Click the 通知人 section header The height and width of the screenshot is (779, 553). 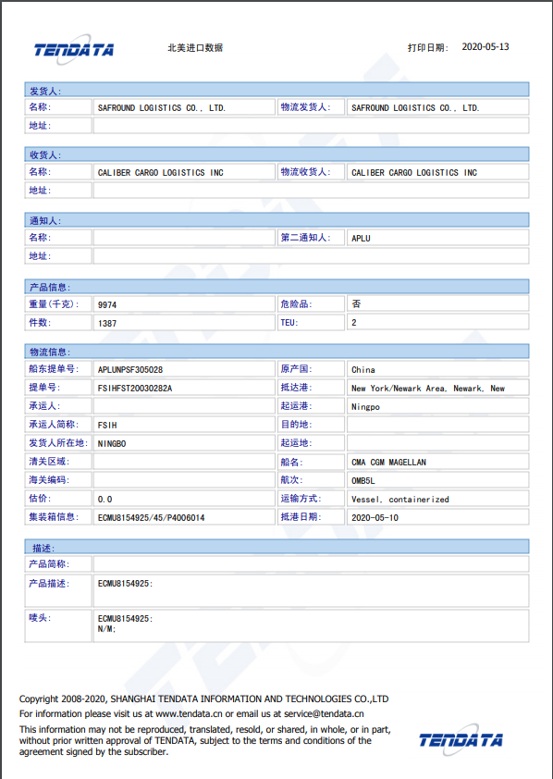pyautogui.click(x=276, y=220)
